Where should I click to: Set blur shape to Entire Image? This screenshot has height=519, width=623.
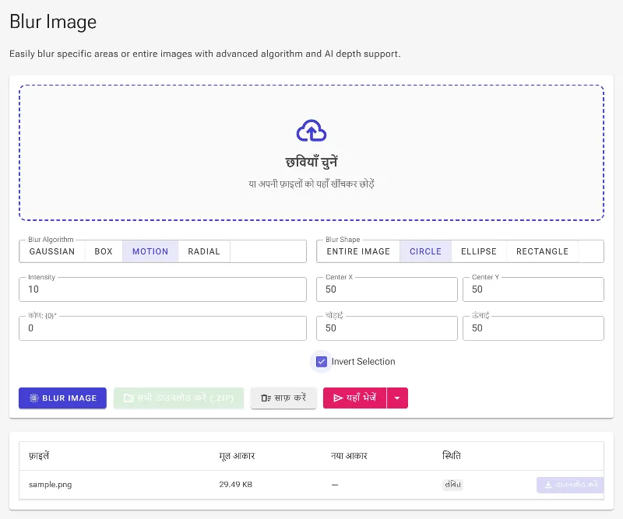[x=358, y=251]
